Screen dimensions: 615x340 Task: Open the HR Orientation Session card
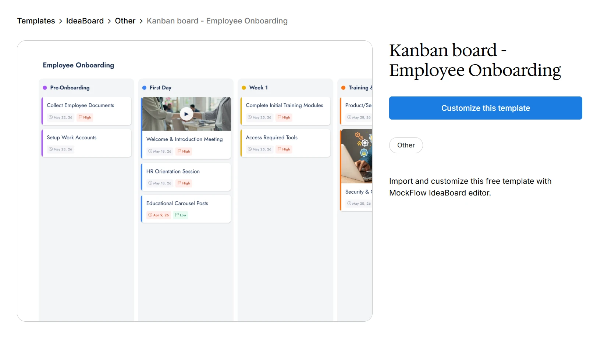(186, 177)
